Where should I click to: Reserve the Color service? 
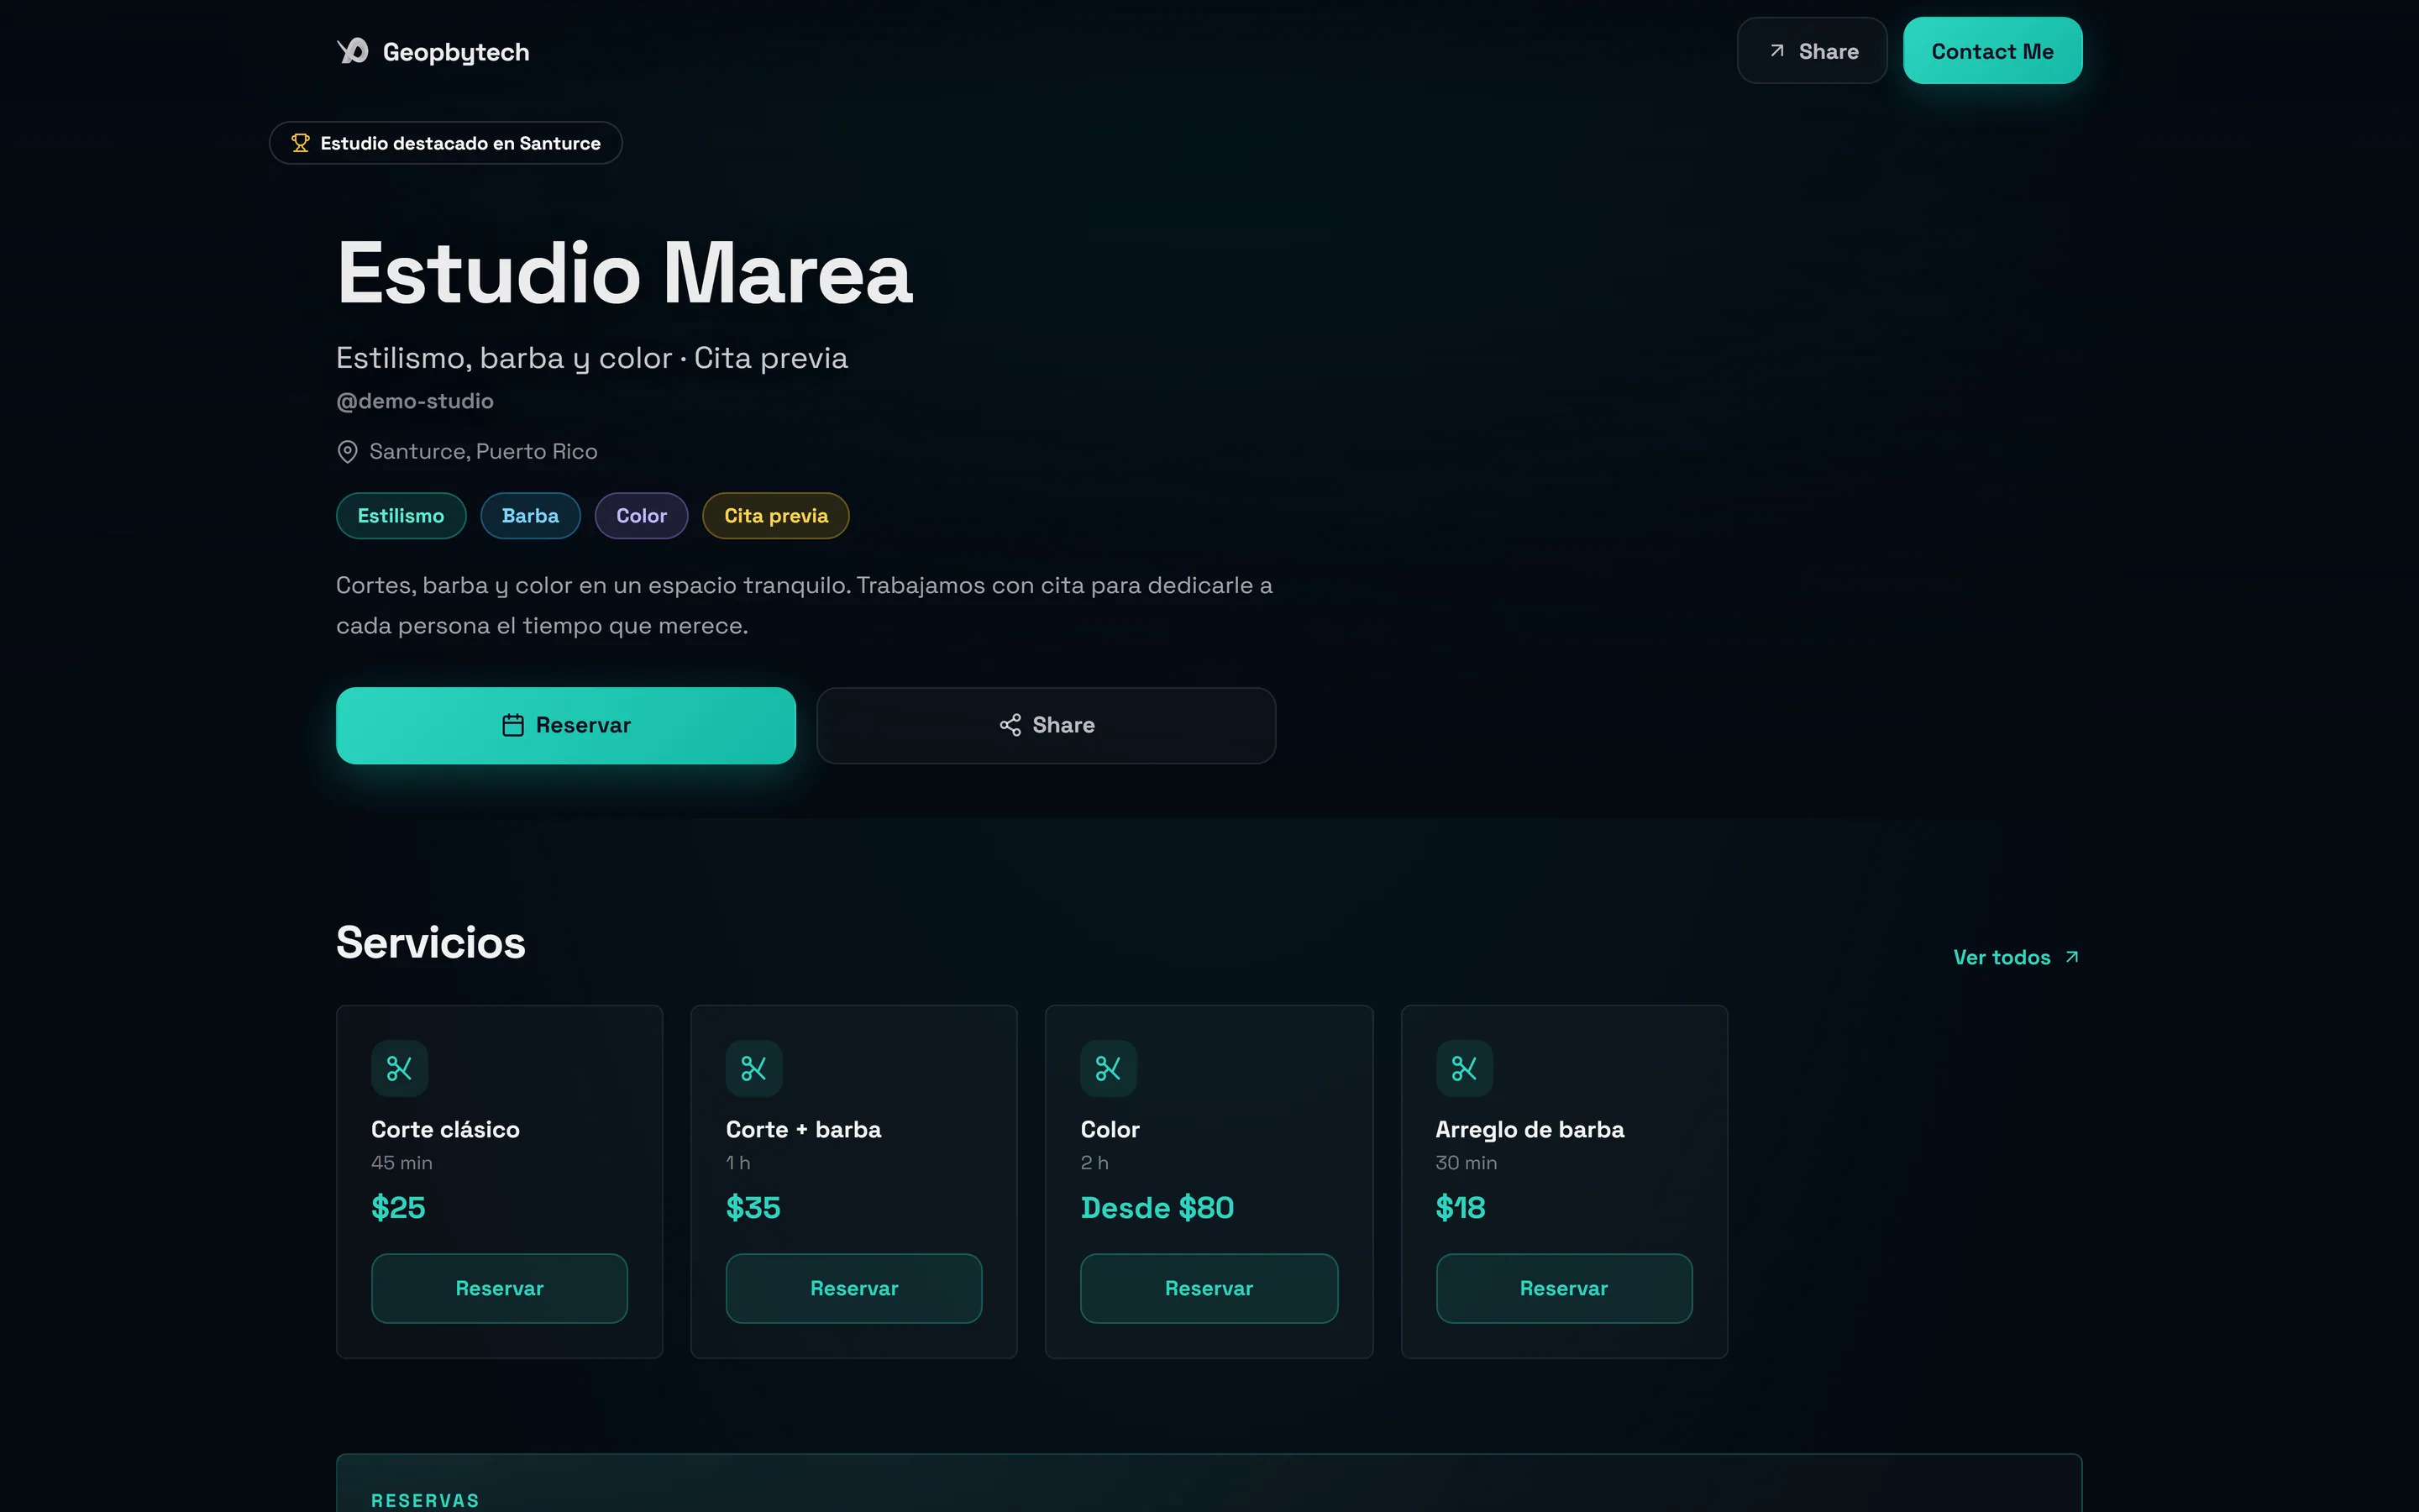click(1209, 1288)
